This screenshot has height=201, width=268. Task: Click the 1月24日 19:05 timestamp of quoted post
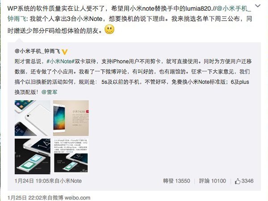(x=32, y=181)
